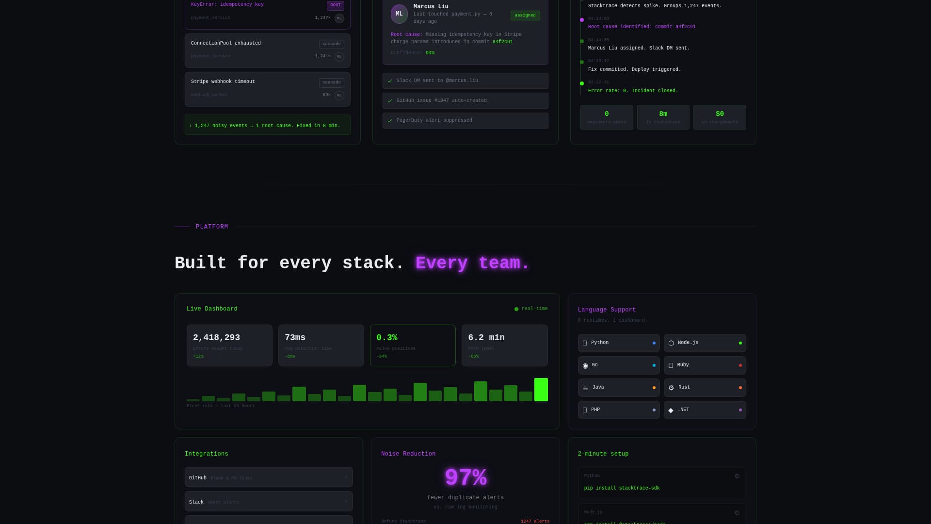This screenshot has height=524, width=931.
Task: Select the PHP language card
Action: click(x=619, y=410)
